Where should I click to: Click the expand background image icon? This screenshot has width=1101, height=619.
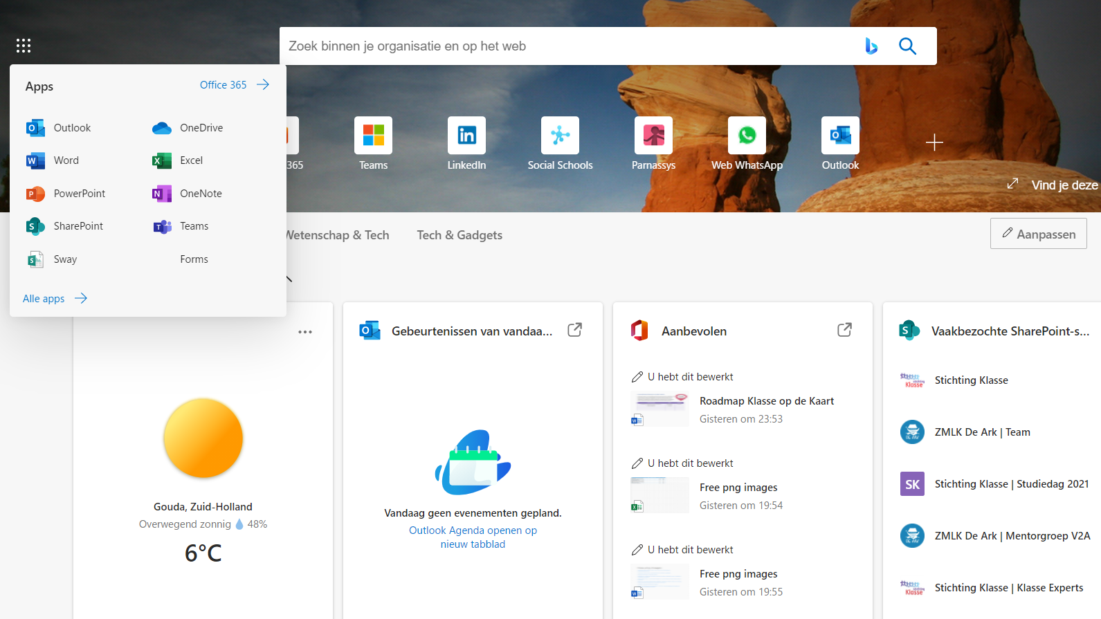(x=1012, y=183)
